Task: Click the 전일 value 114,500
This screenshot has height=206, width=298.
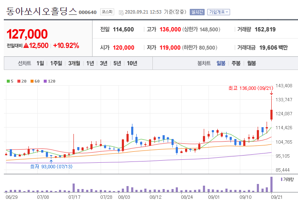Action: tap(124, 29)
